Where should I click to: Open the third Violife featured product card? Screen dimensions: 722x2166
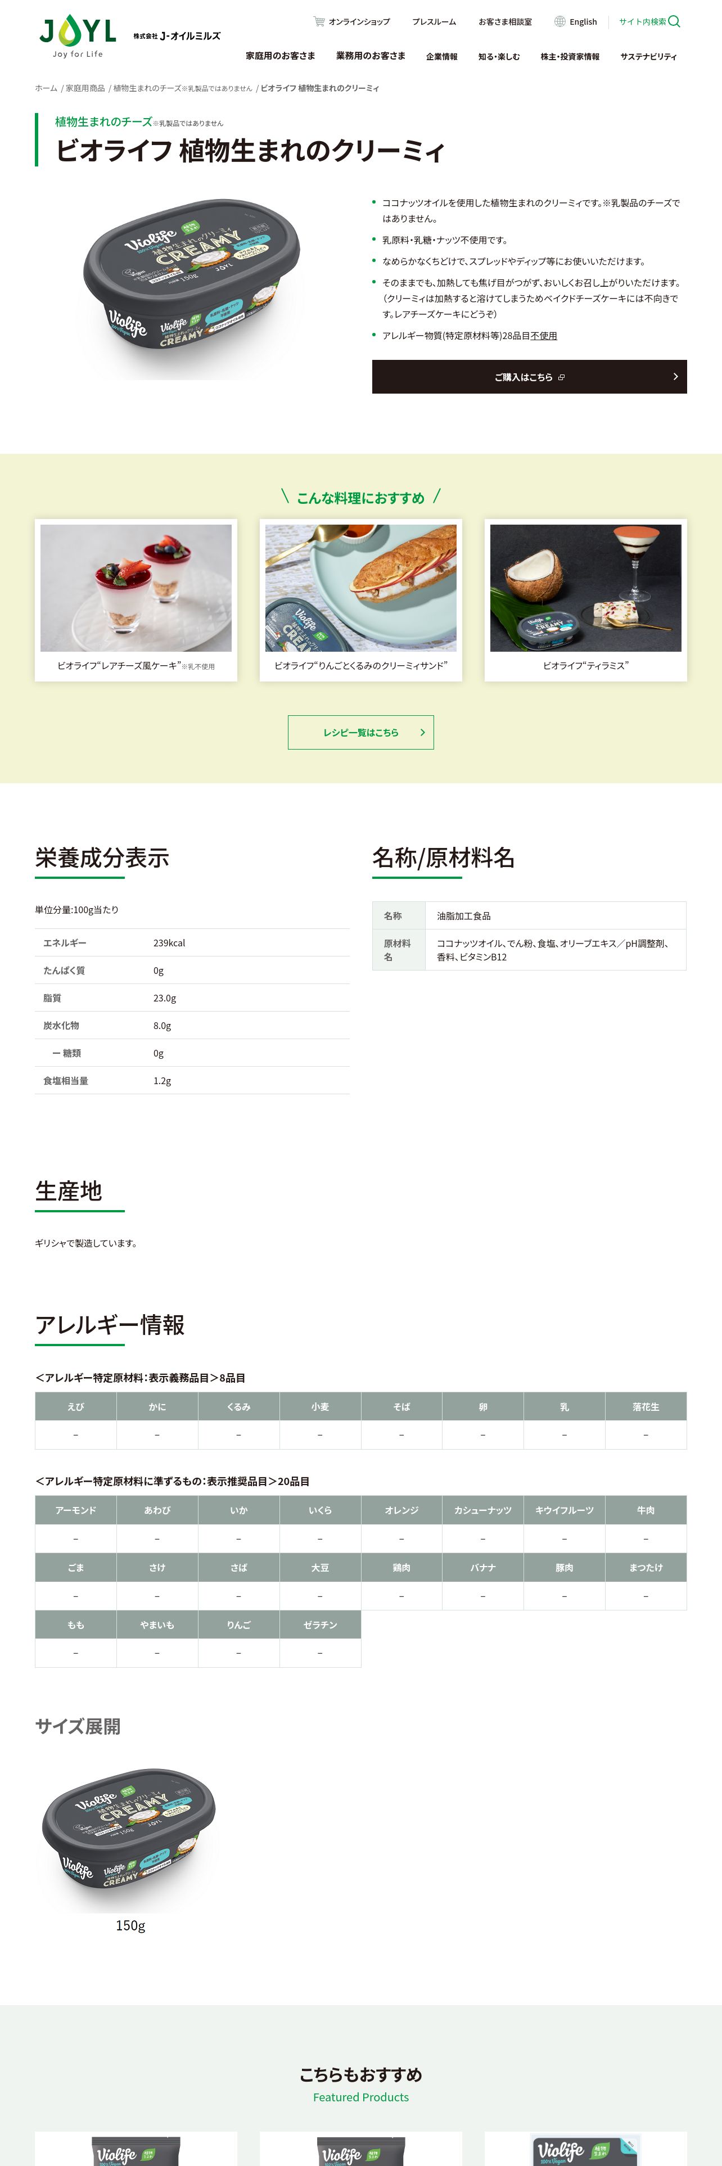tap(586, 2149)
